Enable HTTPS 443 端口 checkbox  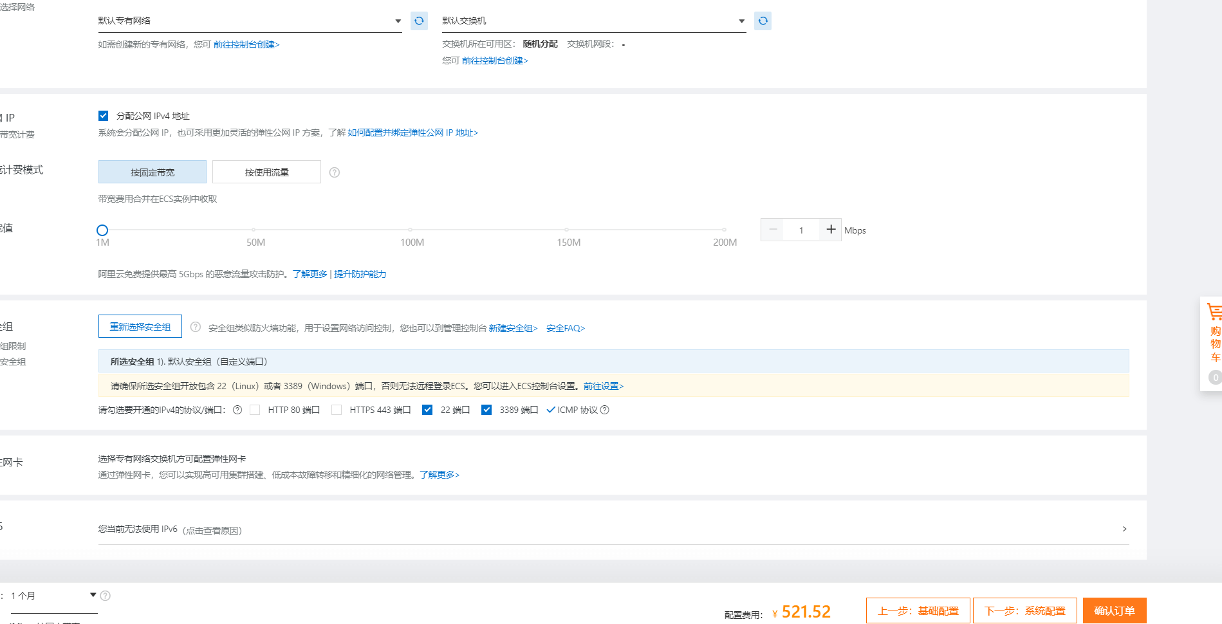(337, 410)
